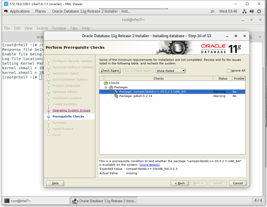Click the VNC Viewer logo icon in title bar
This screenshot has height=207, width=267.
click(x=6, y=4)
